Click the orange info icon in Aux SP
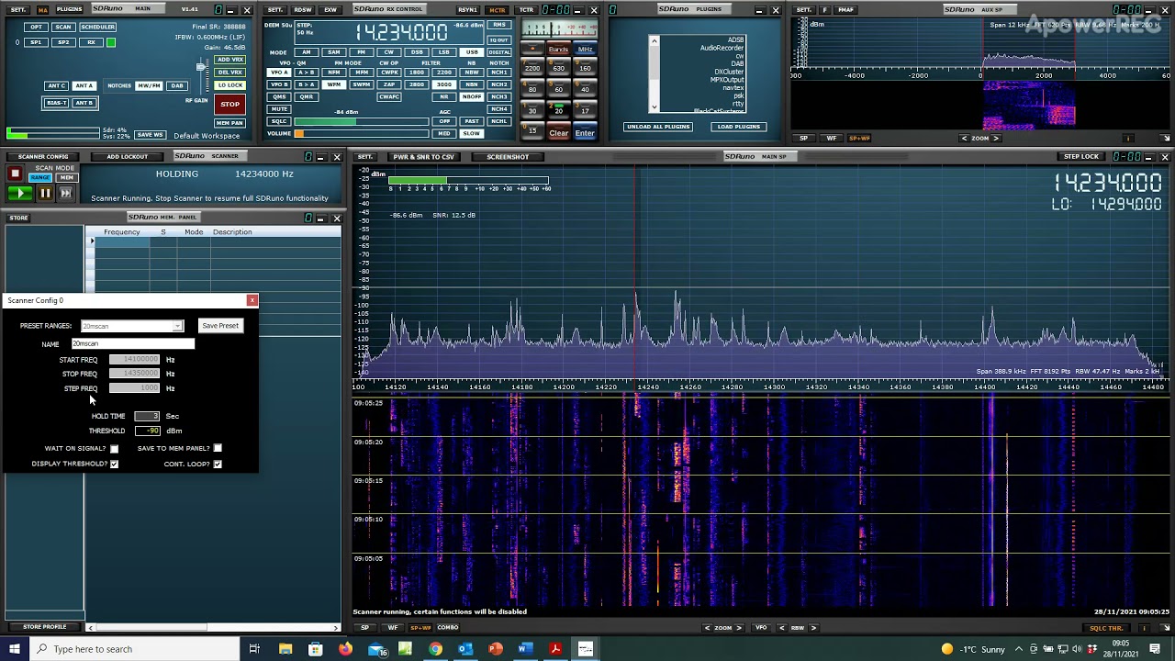Screen dimensions: 1175x661 1128,139
